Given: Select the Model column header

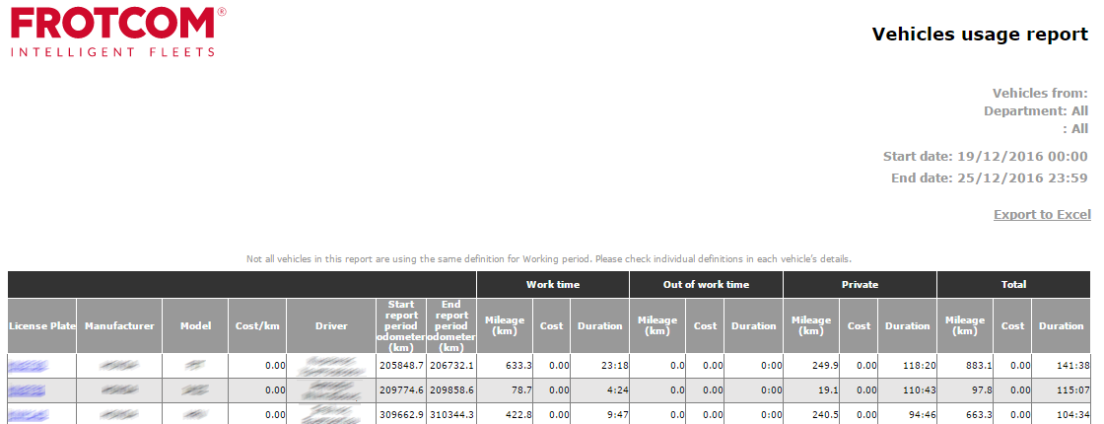Looking at the screenshot, I should pyautogui.click(x=195, y=325).
